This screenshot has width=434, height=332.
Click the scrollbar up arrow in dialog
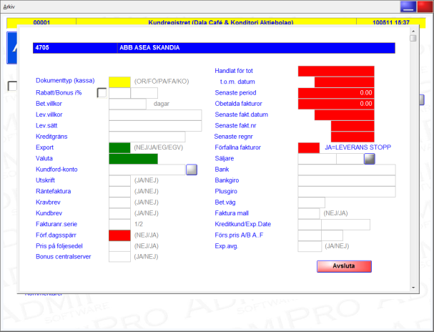tap(413, 31)
